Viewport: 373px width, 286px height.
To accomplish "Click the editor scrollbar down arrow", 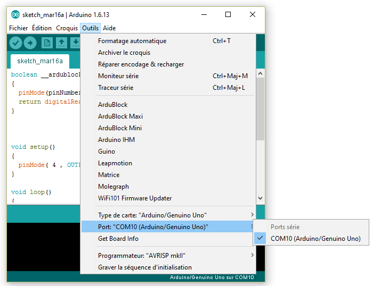I will [260, 198].
